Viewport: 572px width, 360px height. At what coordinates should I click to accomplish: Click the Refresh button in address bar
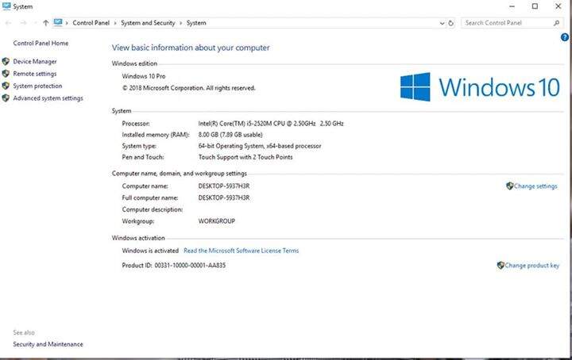pos(450,23)
